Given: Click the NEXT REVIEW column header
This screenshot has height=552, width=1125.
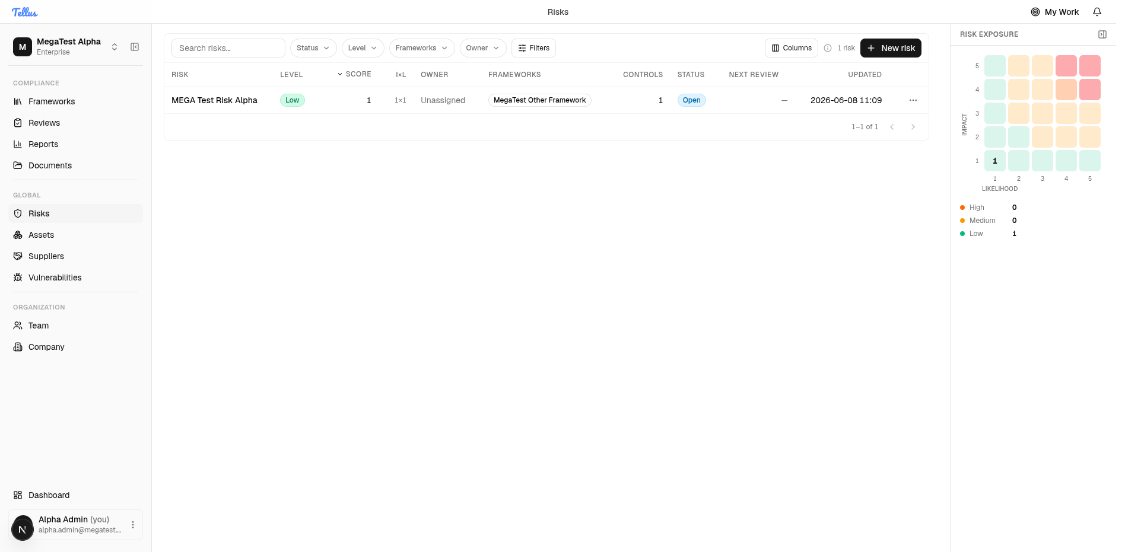Looking at the screenshot, I should (x=754, y=75).
